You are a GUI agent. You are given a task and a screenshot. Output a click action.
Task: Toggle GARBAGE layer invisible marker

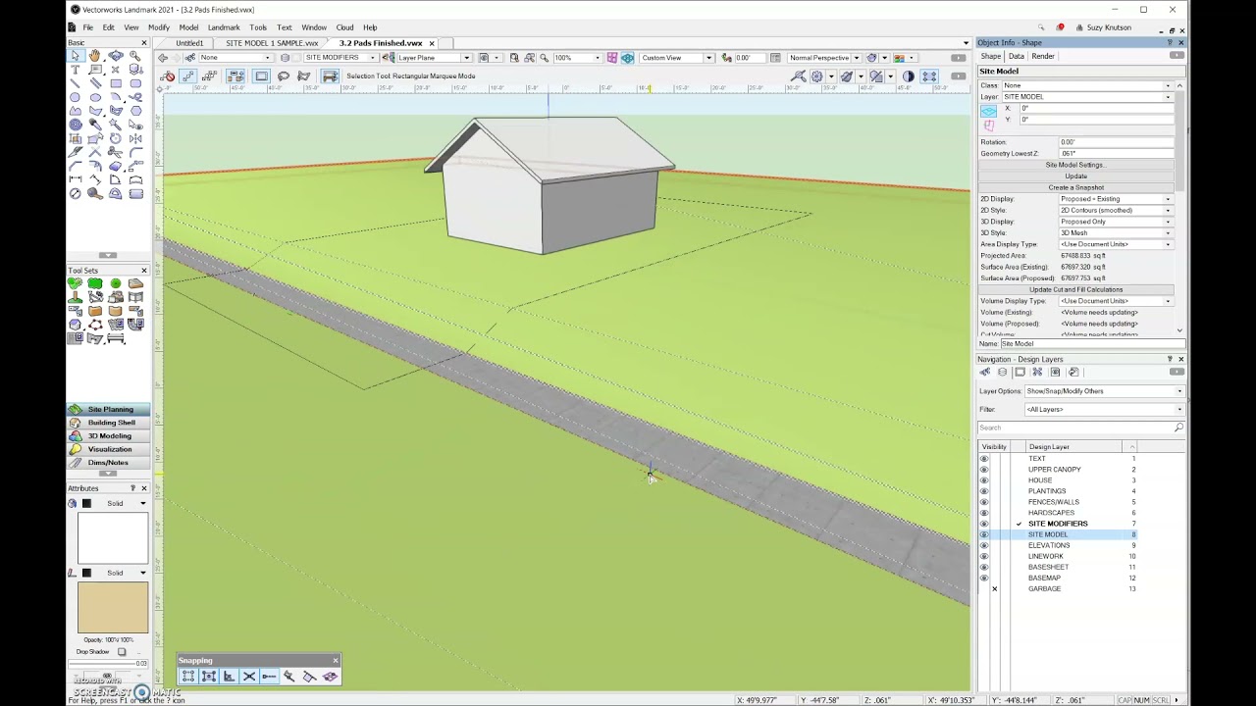pyautogui.click(x=994, y=588)
